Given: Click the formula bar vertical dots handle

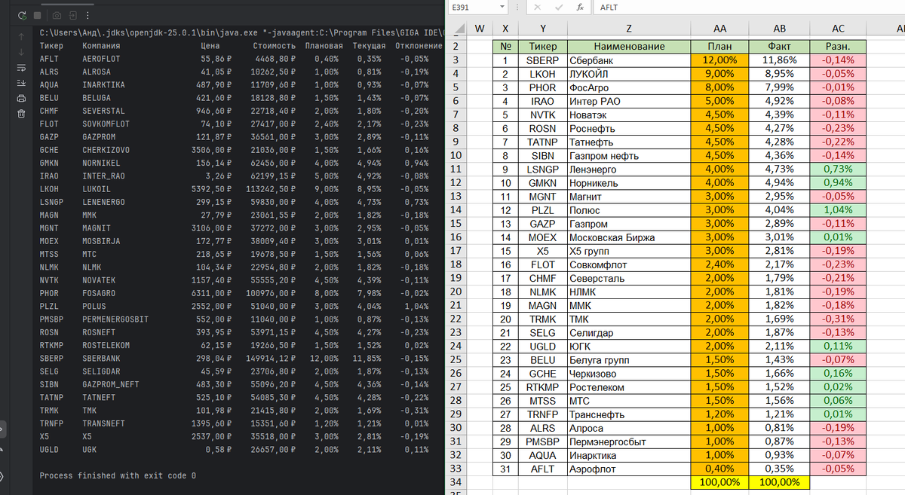Looking at the screenshot, I should point(517,7).
